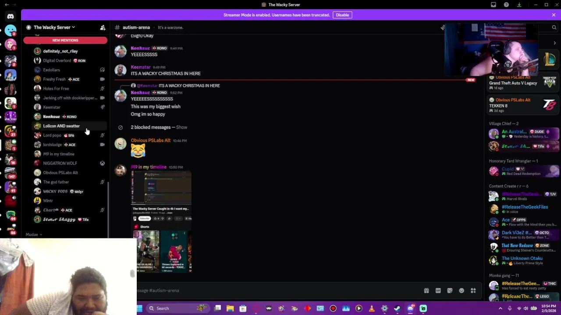Image resolution: width=561 pixels, height=315 pixels.
Task: Open the apps launcher icon in message bar
Action: click(473, 290)
